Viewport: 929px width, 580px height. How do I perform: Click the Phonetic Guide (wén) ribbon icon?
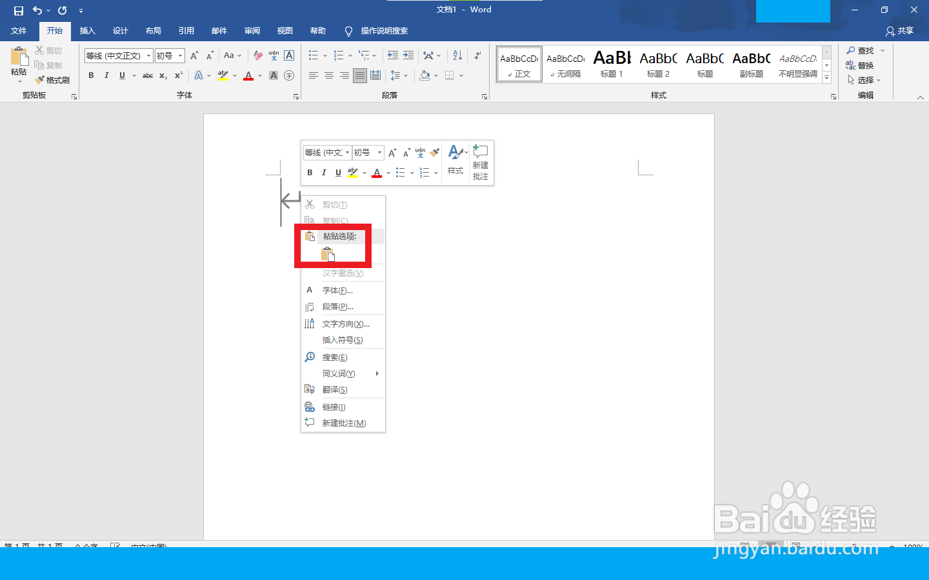[274, 55]
